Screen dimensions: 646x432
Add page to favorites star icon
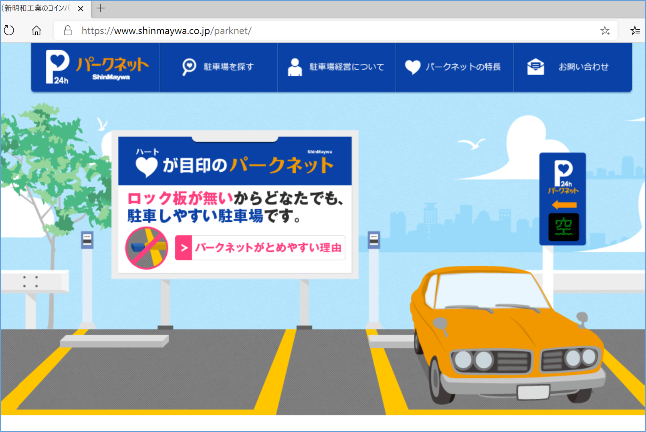[x=605, y=30]
